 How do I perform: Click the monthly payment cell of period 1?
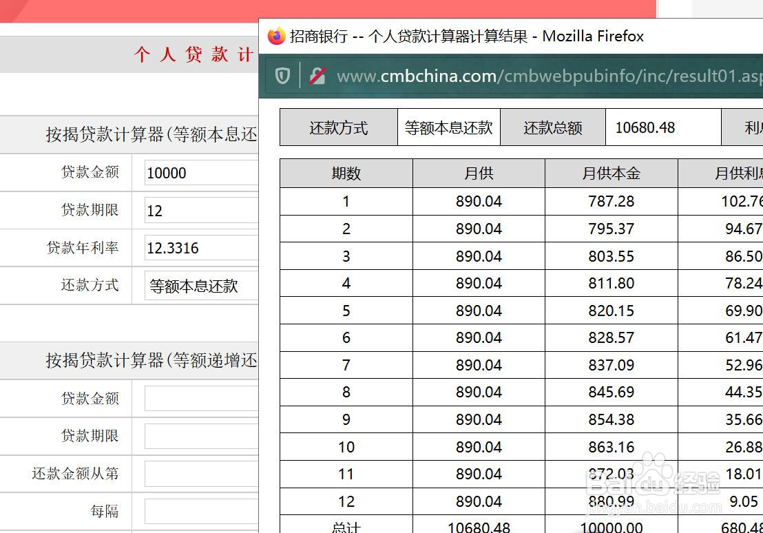point(478,201)
